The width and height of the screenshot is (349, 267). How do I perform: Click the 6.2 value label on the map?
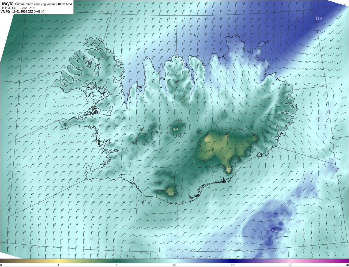[184, 101]
